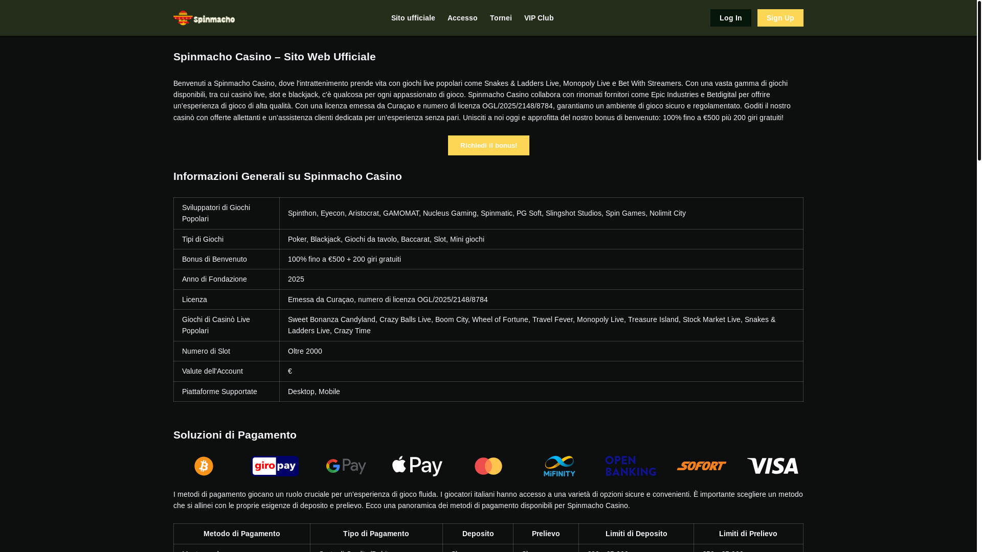
Task: Open the Tornei menu link
Action: [x=501, y=18]
